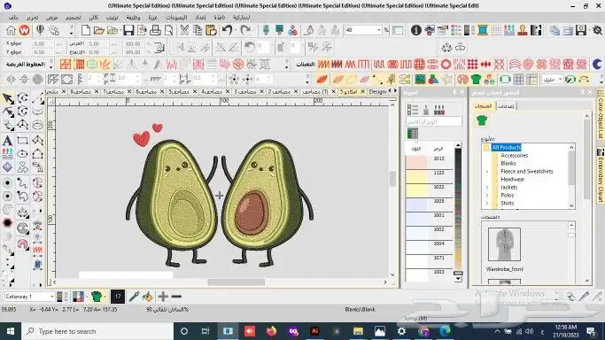Screen dimensions: 605x340
Task: Expand the toolbar overflow arrow after the wand icon
Action: [x=71, y=30]
